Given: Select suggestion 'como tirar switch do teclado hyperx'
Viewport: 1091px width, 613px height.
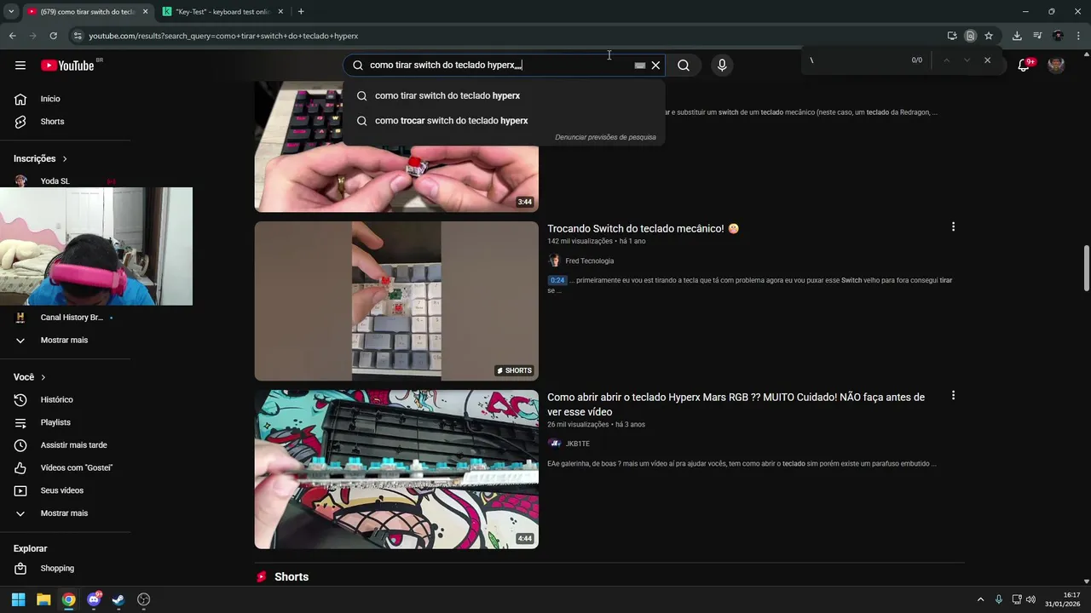Looking at the screenshot, I should click(x=504, y=95).
